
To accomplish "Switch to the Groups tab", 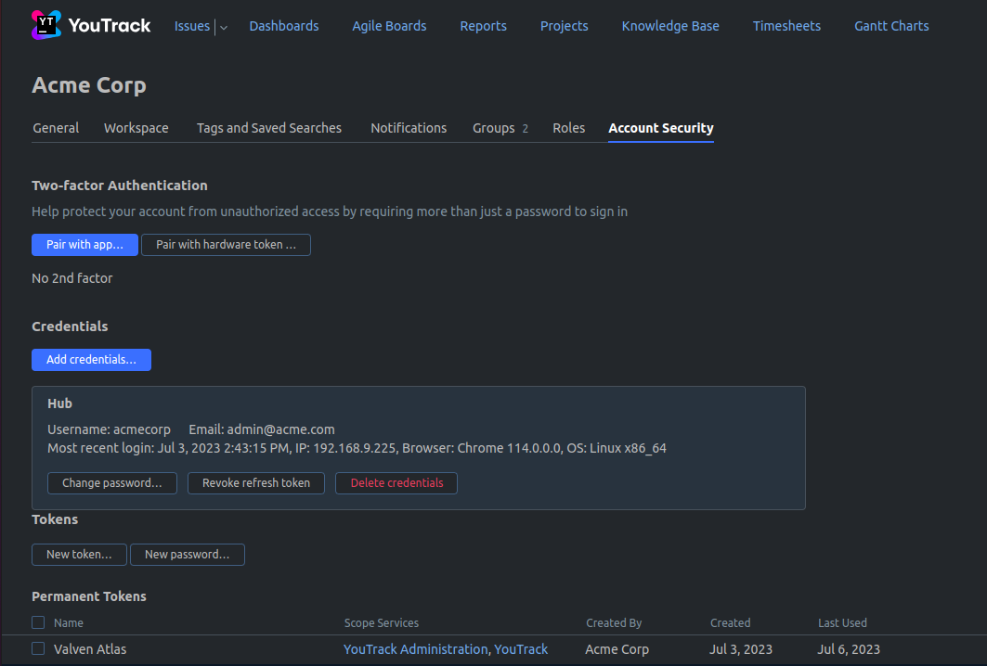I will 500,128.
